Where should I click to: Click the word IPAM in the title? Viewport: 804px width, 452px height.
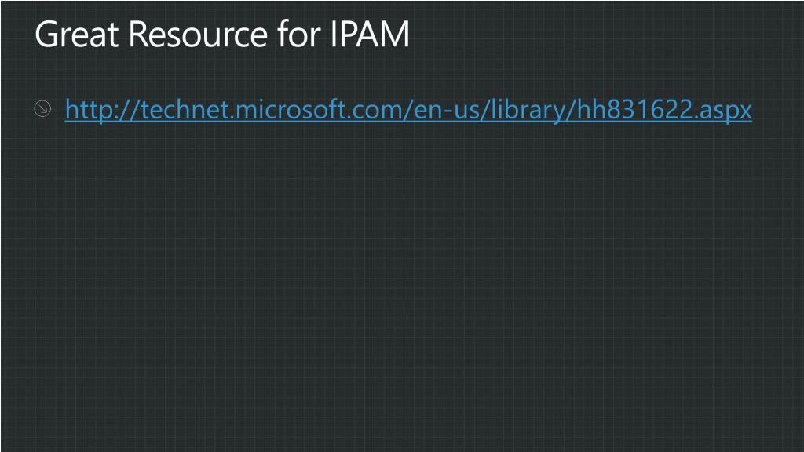point(370,34)
